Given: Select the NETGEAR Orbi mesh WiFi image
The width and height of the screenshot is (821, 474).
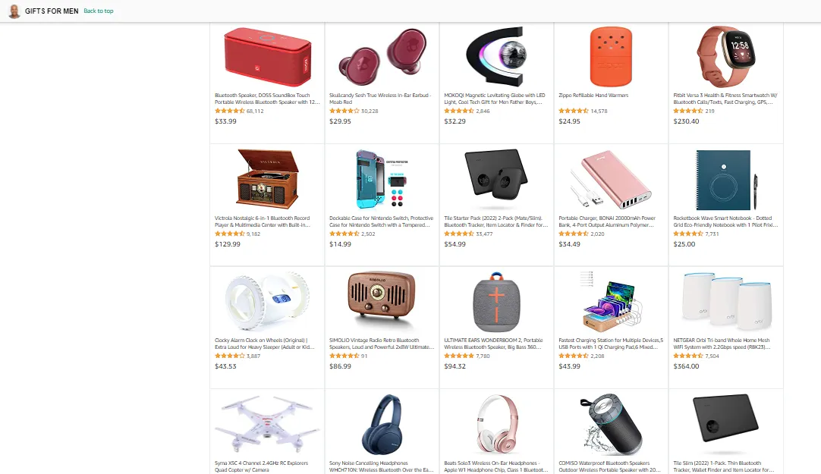Looking at the screenshot, I should pos(725,300).
